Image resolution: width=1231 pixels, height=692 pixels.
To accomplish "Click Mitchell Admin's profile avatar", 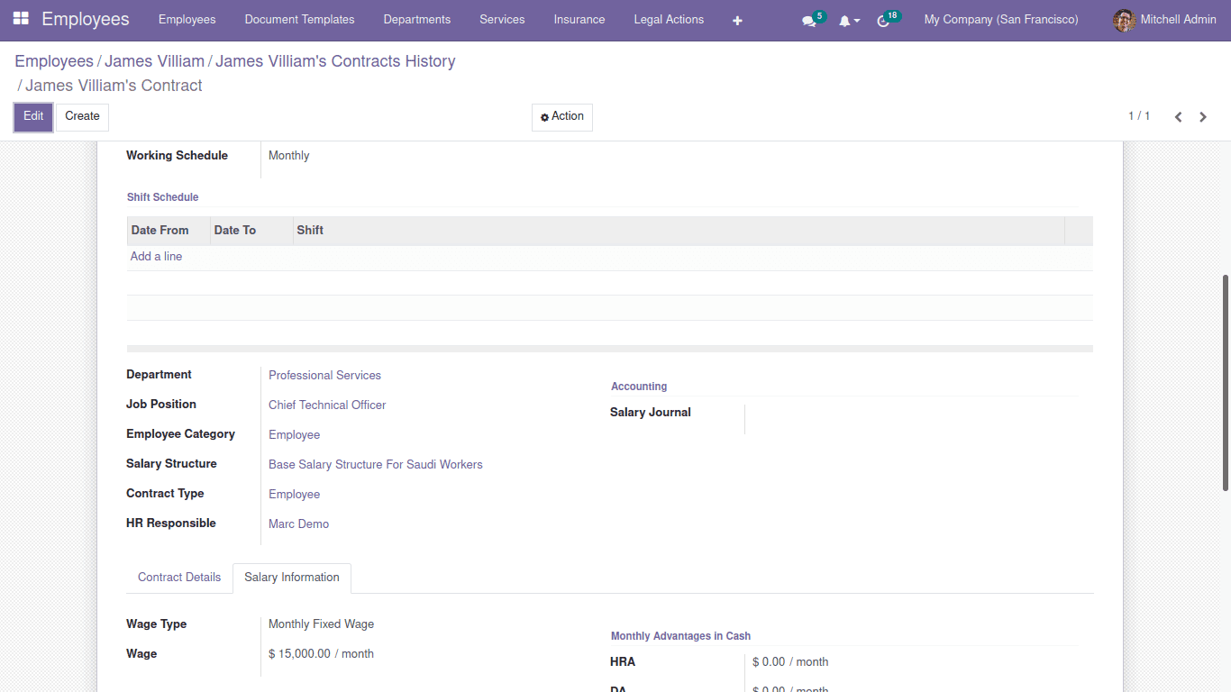I will [1124, 20].
